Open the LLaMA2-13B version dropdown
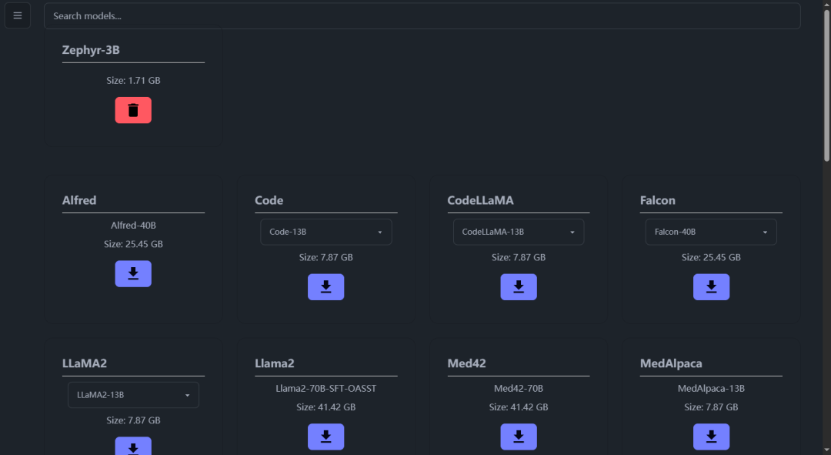This screenshot has width=831, height=455. [x=133, y=395]
